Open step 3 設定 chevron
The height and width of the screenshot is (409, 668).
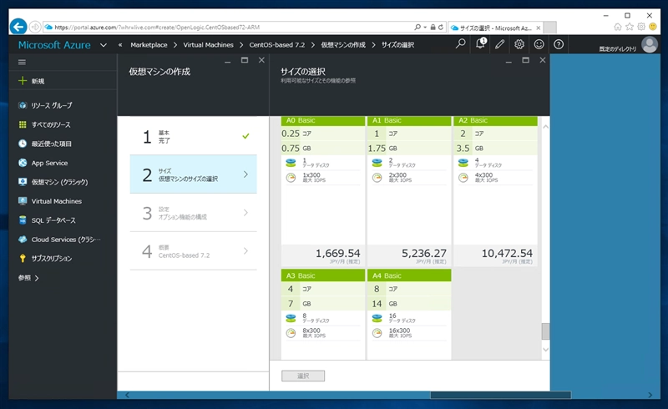[x=245, y=213]
